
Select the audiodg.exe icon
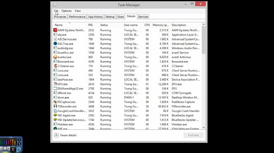coord(55,48)
